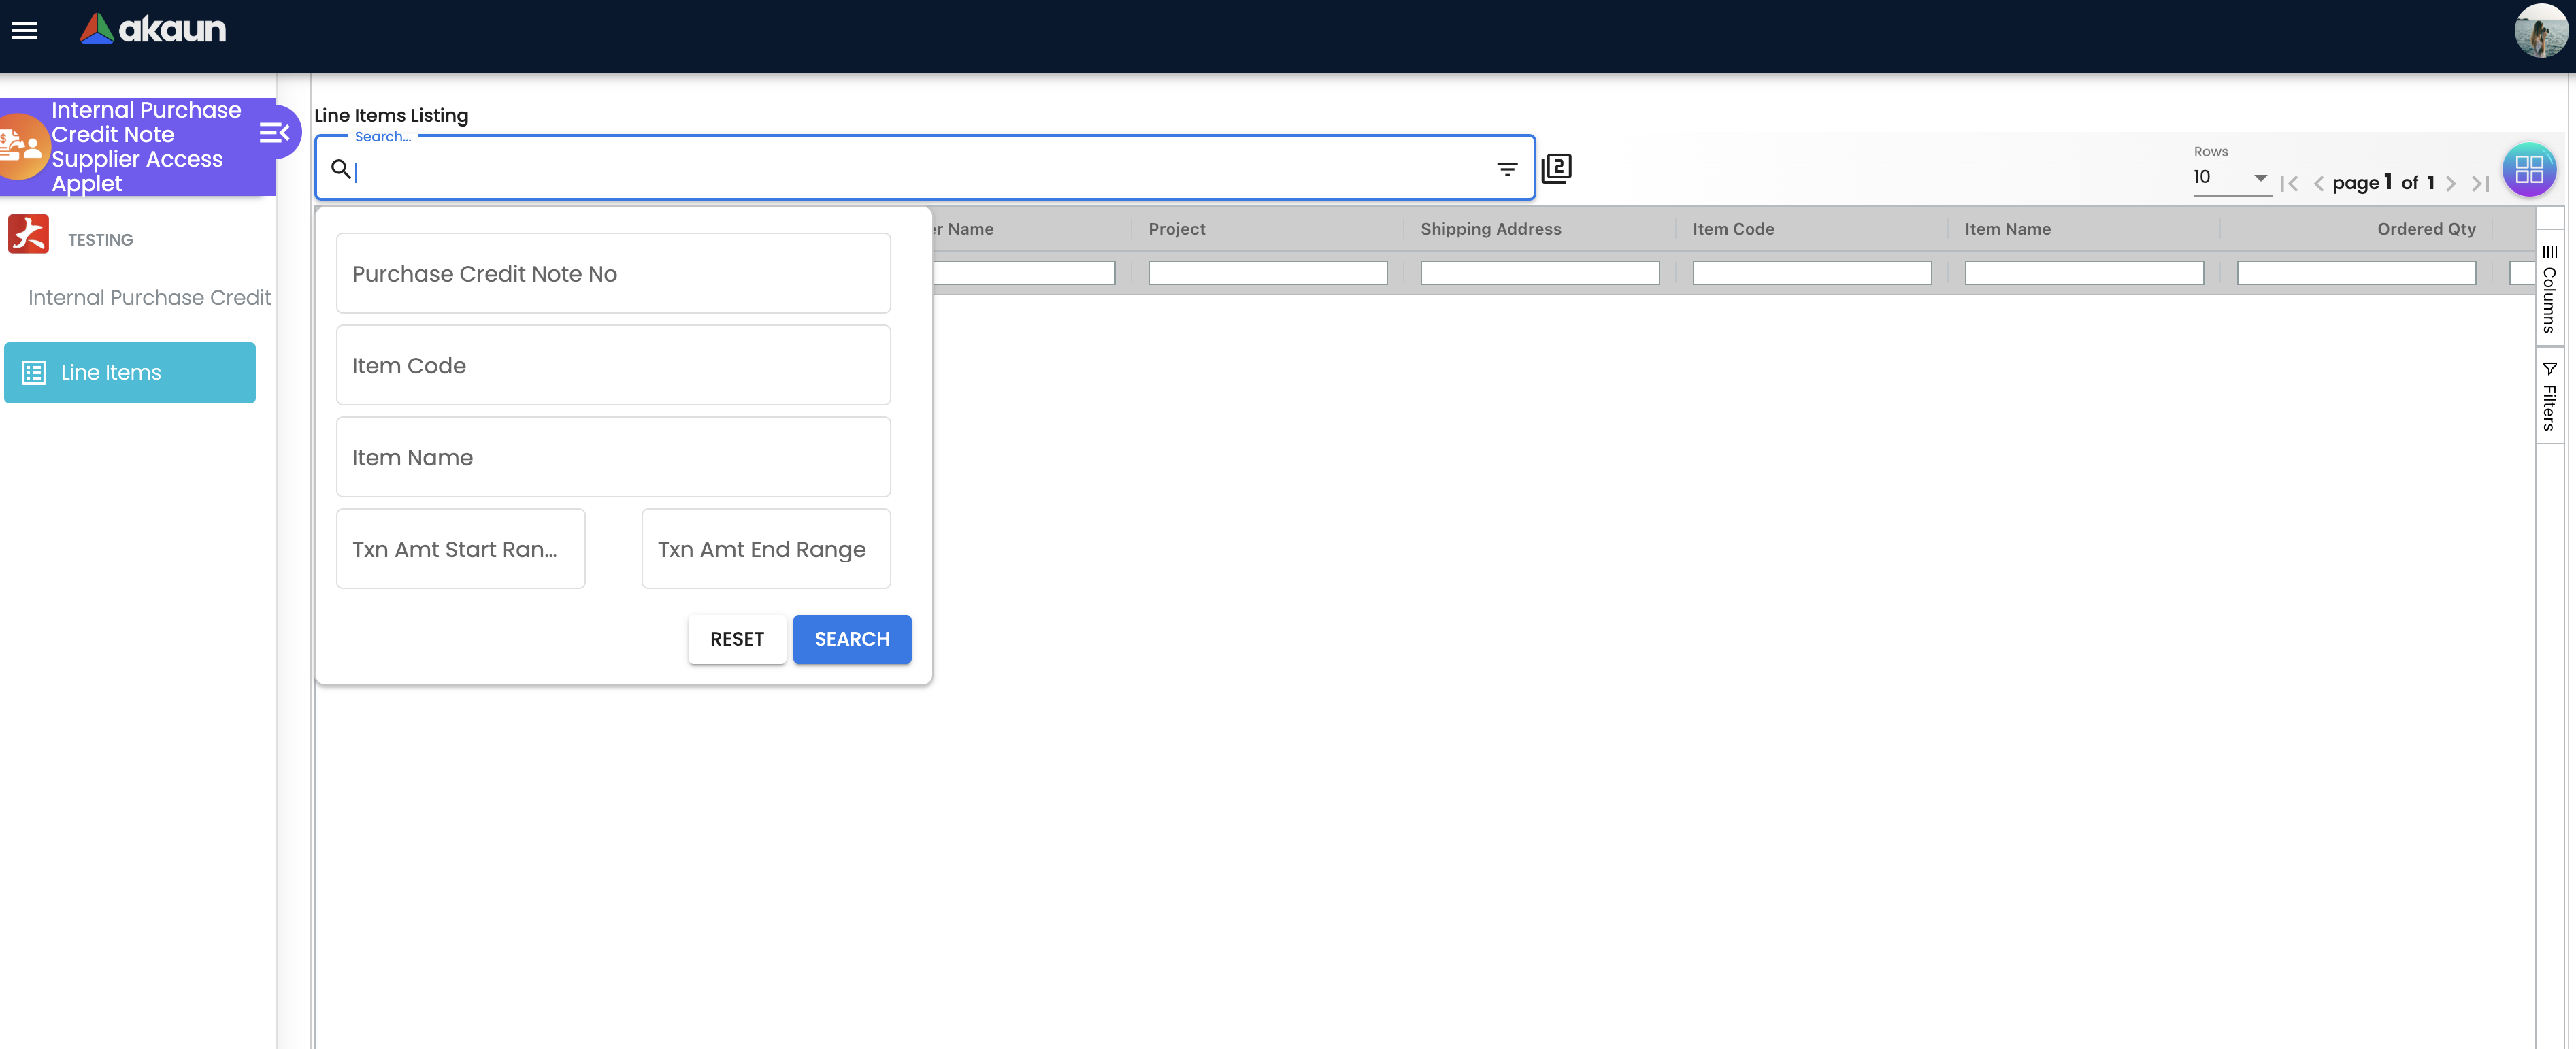
Task: Sort by Item Name column header
Action: coord(2007,229)
